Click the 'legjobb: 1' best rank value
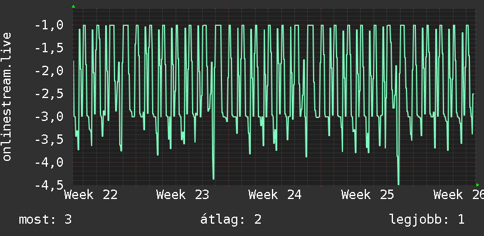 (x=427, y=220)
